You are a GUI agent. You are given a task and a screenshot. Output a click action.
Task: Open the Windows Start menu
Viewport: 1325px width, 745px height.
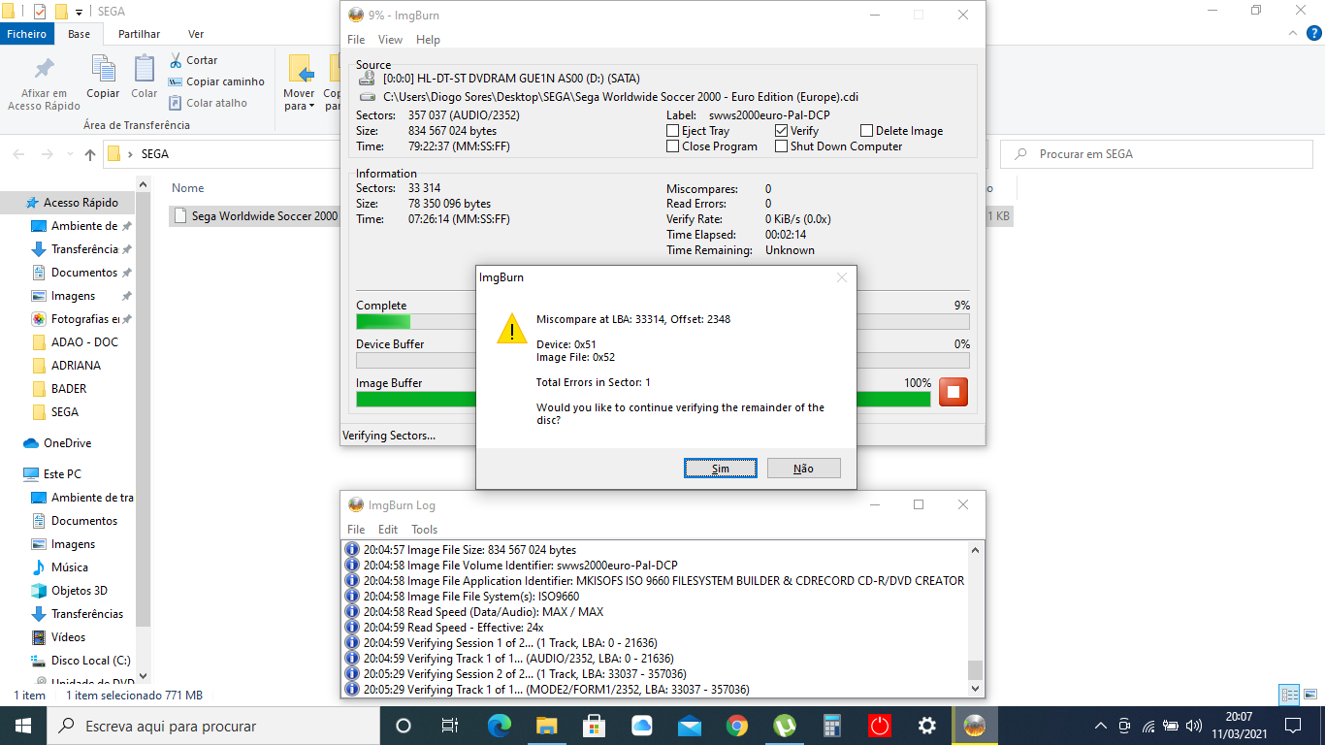(x=22, y=726)
